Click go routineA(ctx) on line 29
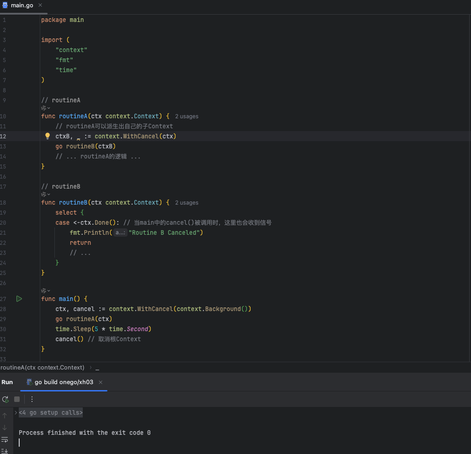471x454 pixels. tap(84, 319)
